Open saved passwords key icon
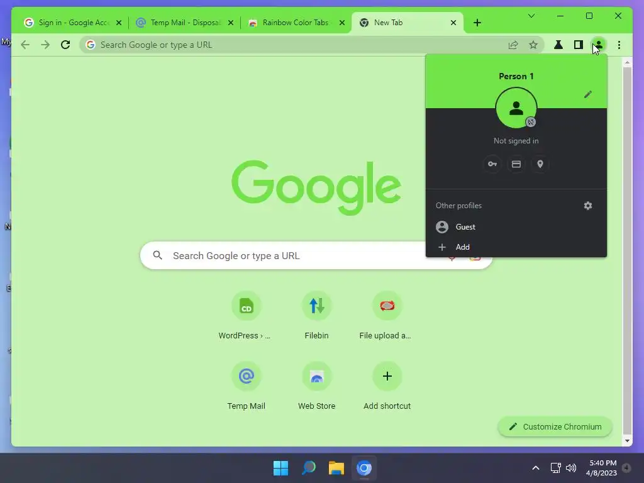 coord(492,164)
